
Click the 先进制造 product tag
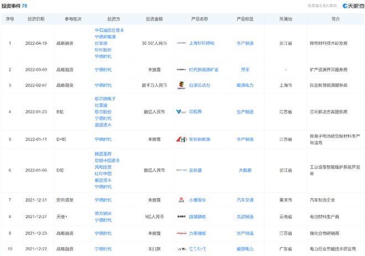(x=245, y=217)
